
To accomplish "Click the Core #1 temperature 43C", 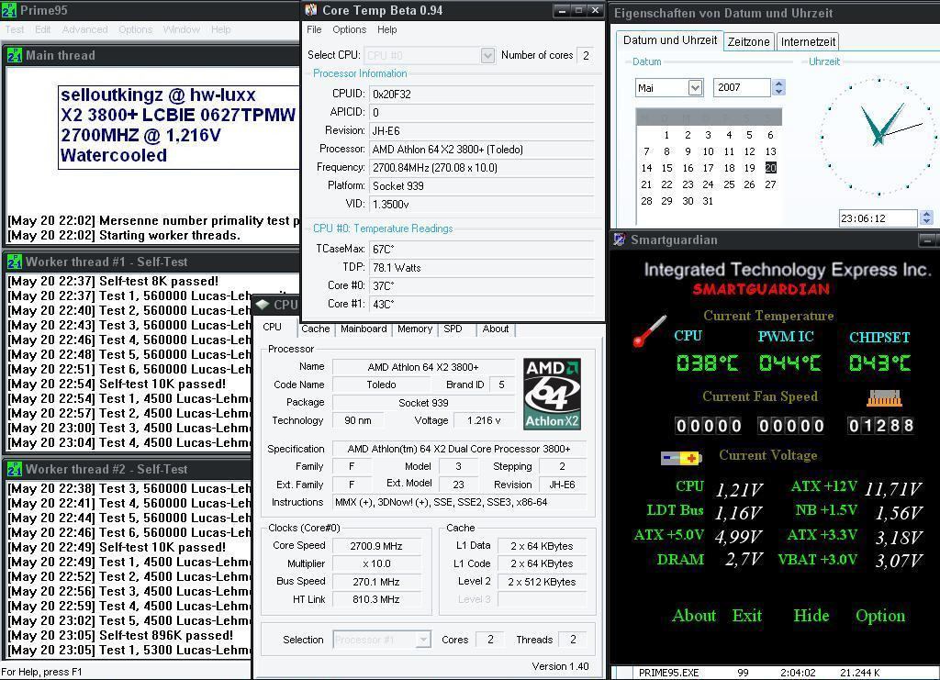I will [481, 305].
